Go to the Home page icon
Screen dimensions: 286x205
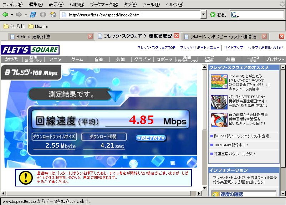click(53, 14)
